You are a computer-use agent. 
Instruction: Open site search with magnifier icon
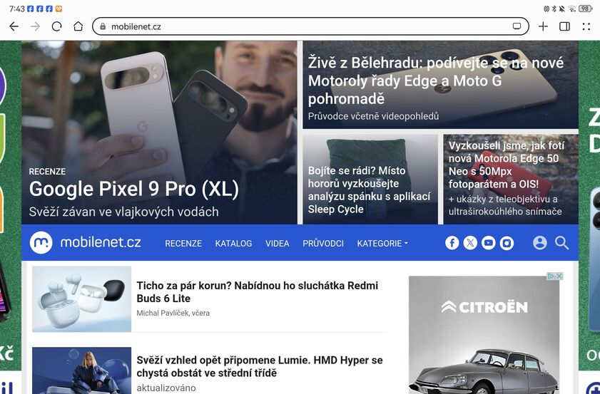tap(561, 243)
